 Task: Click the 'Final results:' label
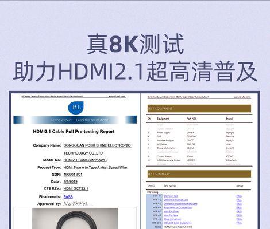point(50,196)
